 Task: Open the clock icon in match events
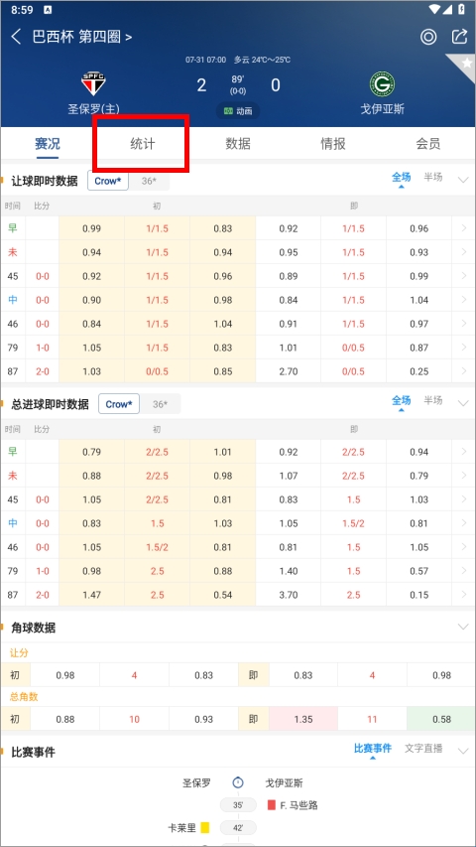(x=238, y=782)
